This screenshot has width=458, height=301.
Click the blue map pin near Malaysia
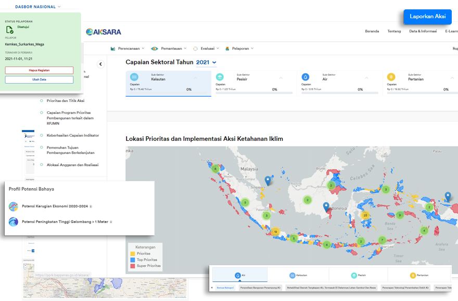coord(268,180)
